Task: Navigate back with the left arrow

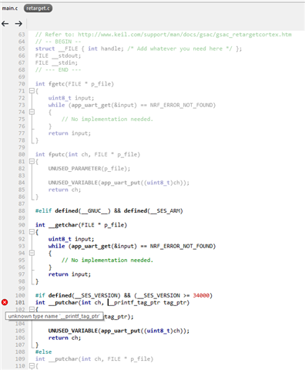Action: tap(5, 24)
